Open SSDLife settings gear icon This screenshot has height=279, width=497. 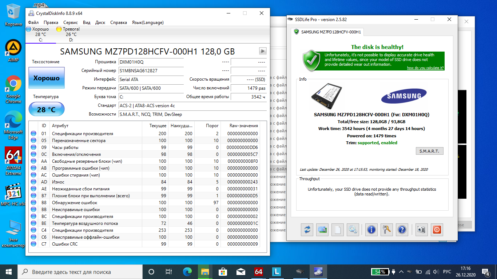coord(353,230)
